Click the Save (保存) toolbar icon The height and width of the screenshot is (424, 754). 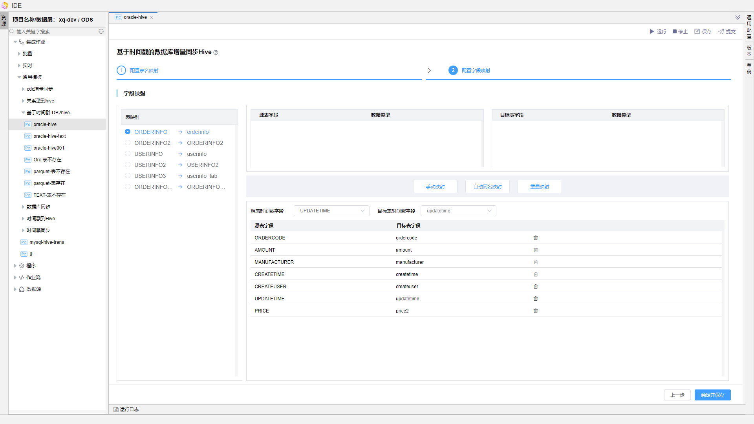pyautogui.click(x=697, y=31)
